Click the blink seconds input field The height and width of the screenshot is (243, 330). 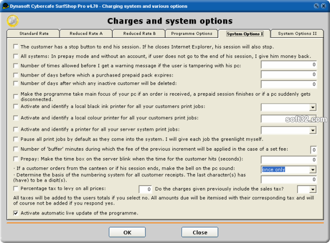tap(289, 160)
